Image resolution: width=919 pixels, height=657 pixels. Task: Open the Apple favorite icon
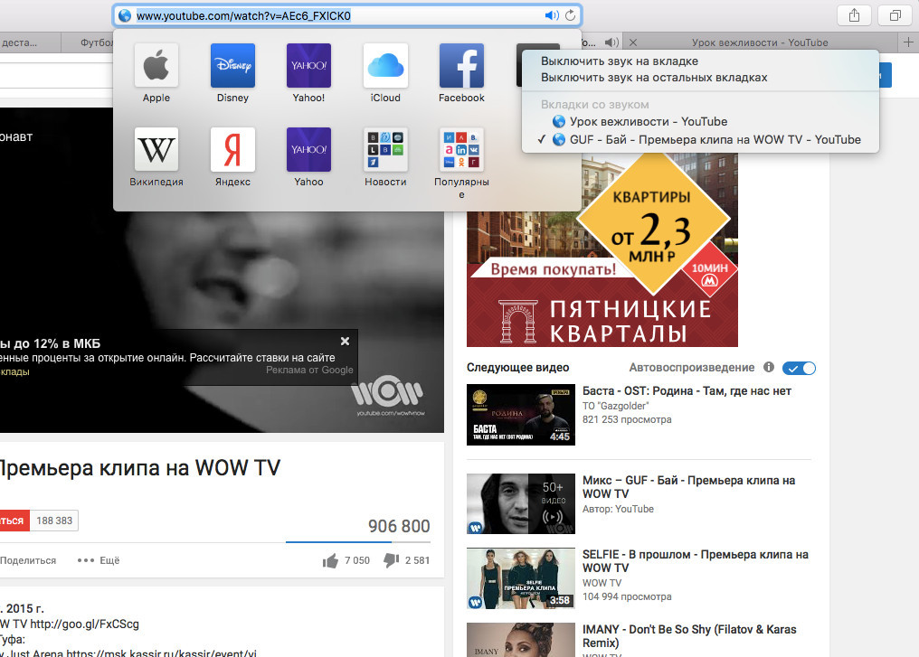[156, 66]
